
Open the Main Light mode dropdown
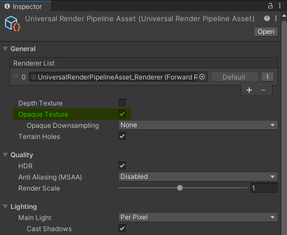(198, 217)
